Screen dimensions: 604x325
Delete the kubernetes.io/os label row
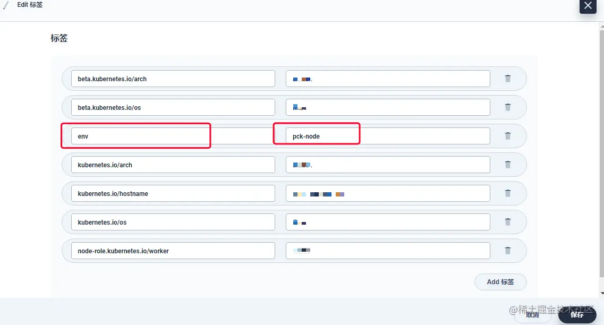click(508, 222)
